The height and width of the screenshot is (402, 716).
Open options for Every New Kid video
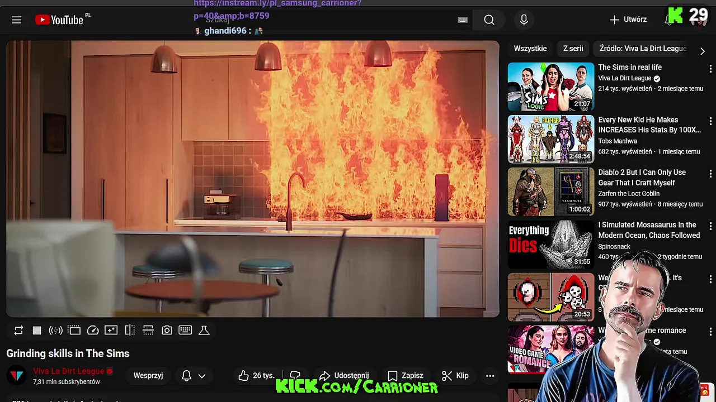click(710, 121)
